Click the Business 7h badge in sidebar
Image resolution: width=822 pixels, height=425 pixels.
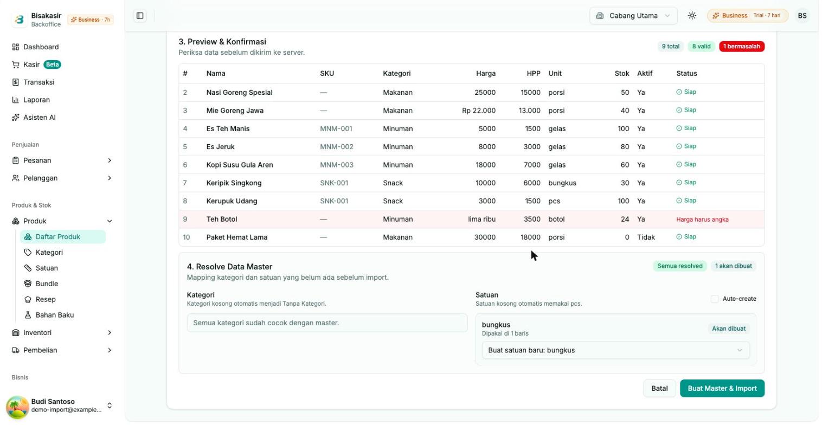click(x=91, y=20)
